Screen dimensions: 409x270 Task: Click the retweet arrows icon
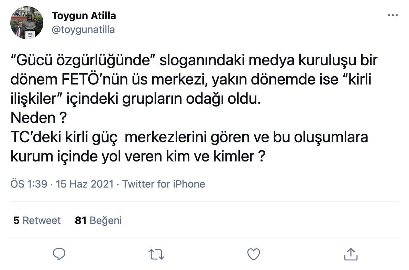point(156,254)
